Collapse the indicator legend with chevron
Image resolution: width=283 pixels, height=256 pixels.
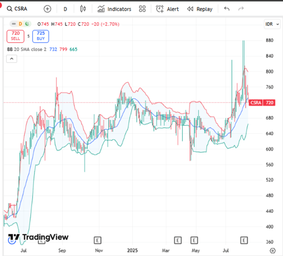tap(12, 59)
